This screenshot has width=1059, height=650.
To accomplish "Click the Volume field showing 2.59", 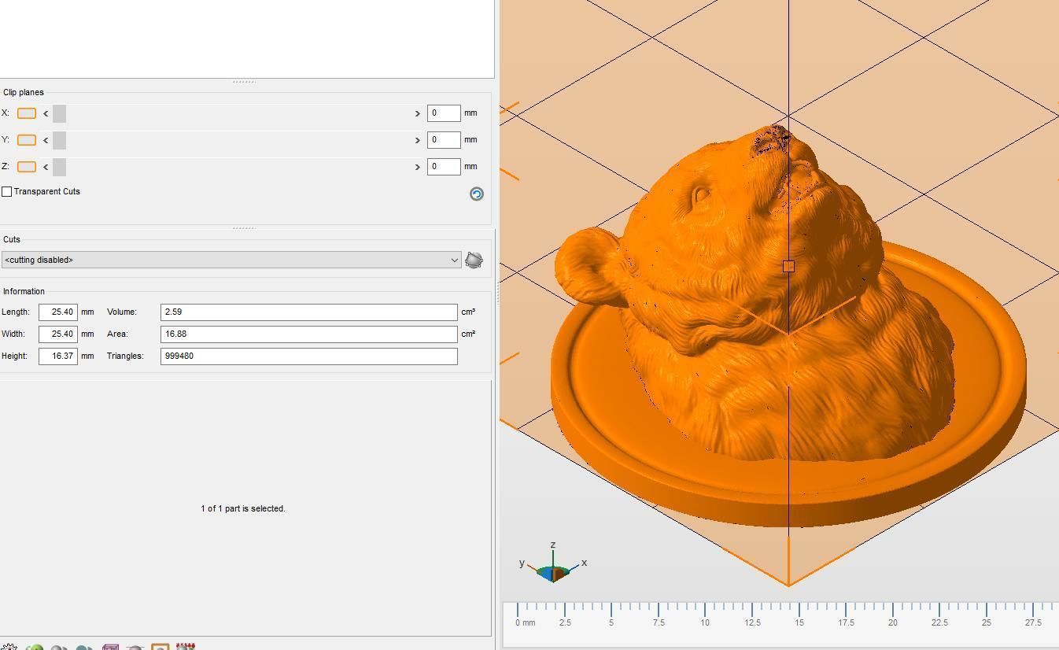I will [309, 312].
